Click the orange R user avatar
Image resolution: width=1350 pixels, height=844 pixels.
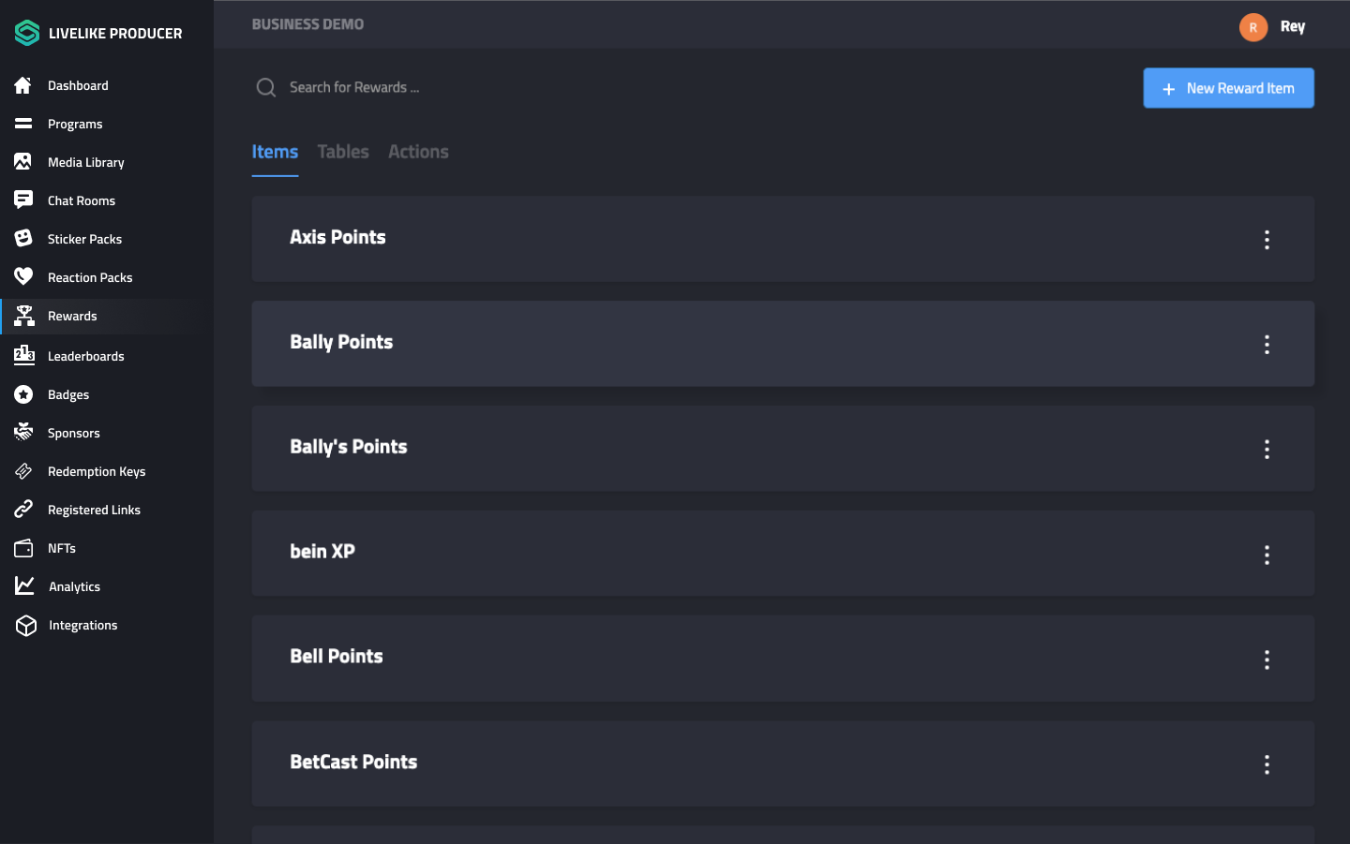pyautogui.click(x=1253, y=27)
